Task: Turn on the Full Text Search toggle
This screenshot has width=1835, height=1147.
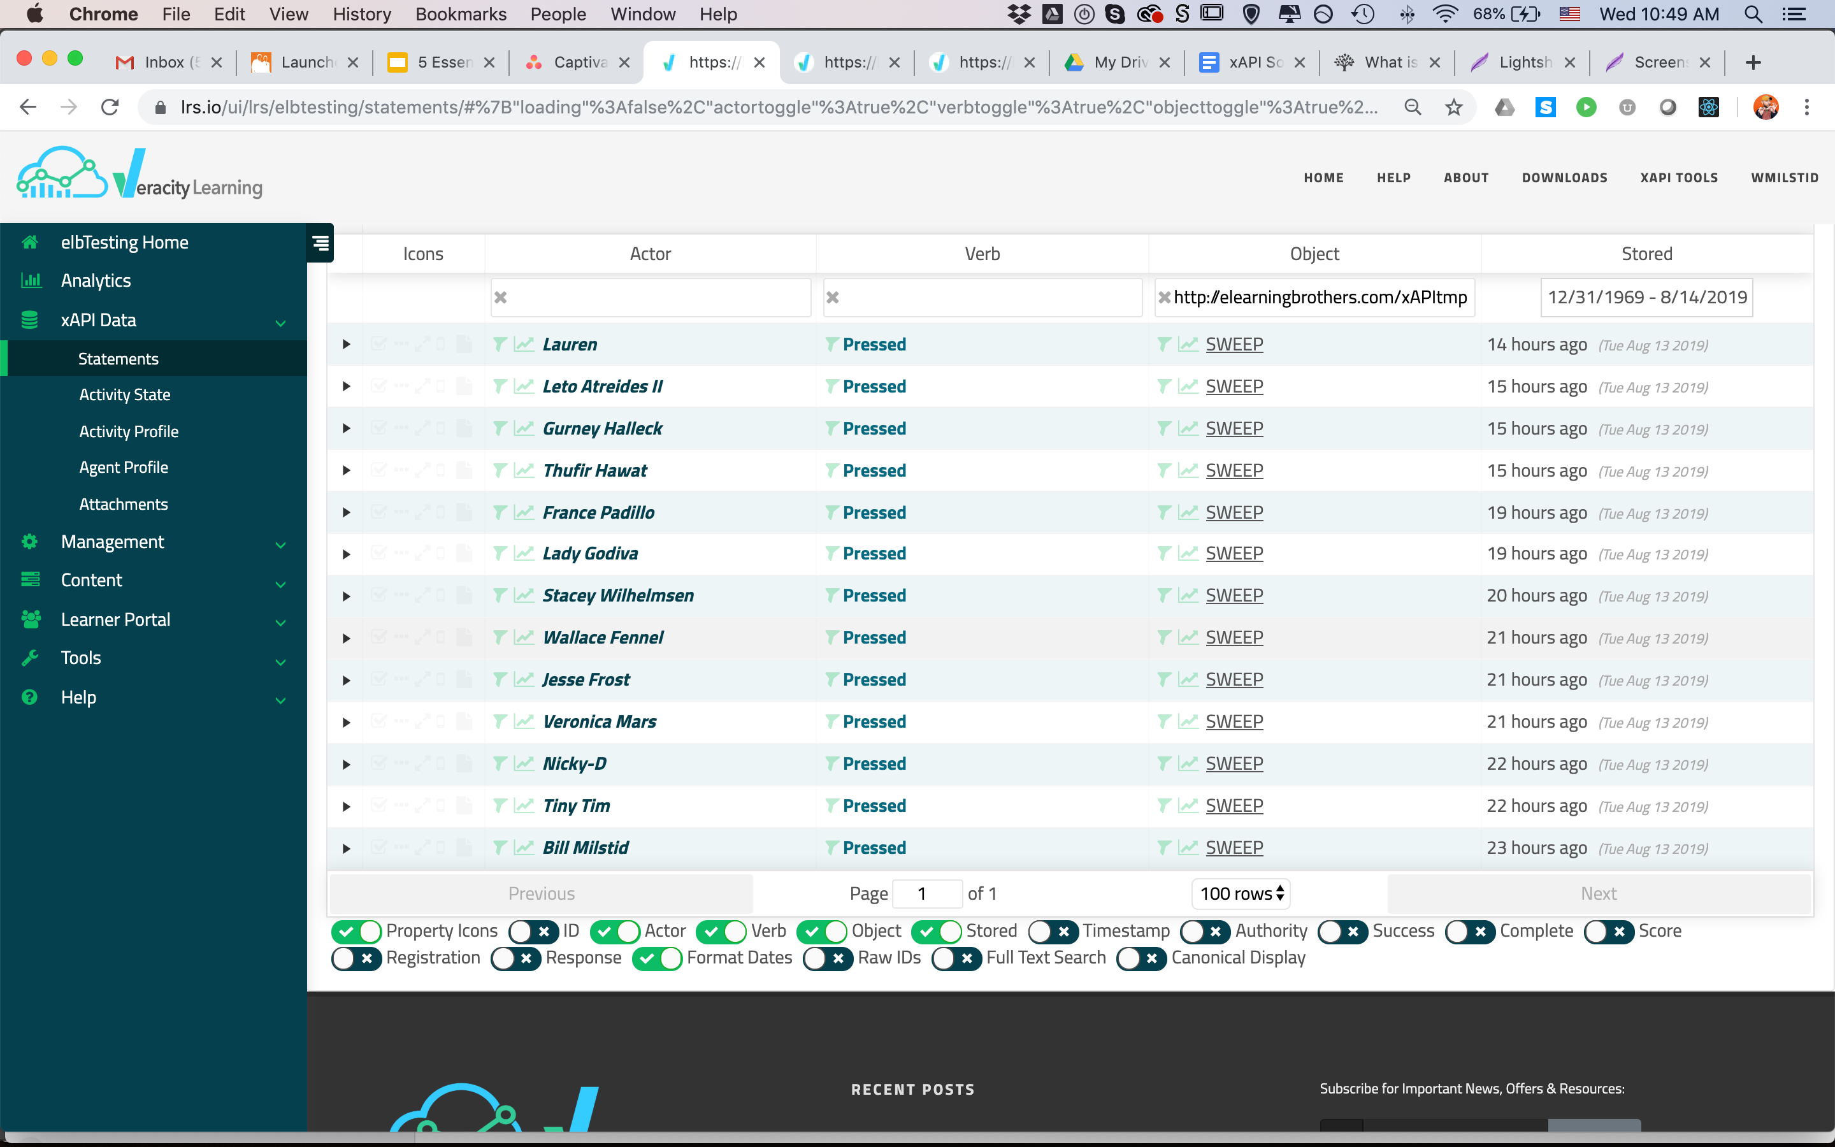Action: click(x=956, y=958)
